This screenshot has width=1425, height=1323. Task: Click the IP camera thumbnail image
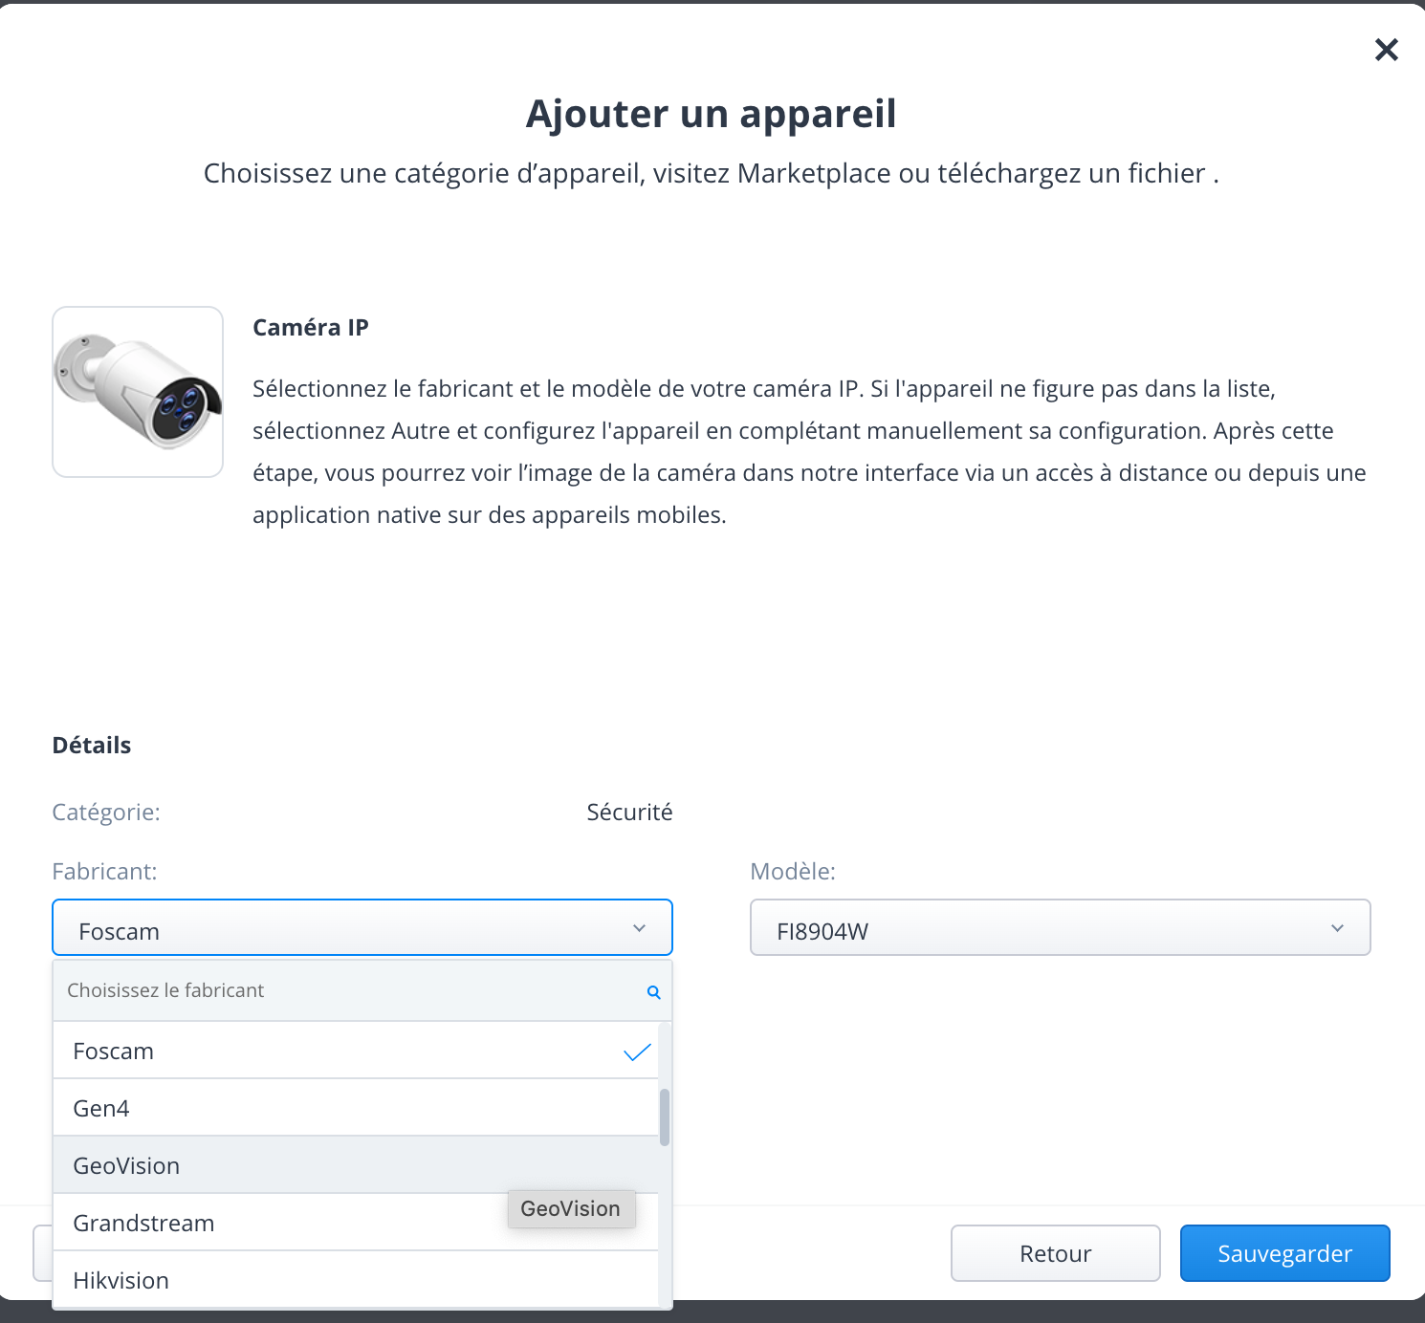138,392
